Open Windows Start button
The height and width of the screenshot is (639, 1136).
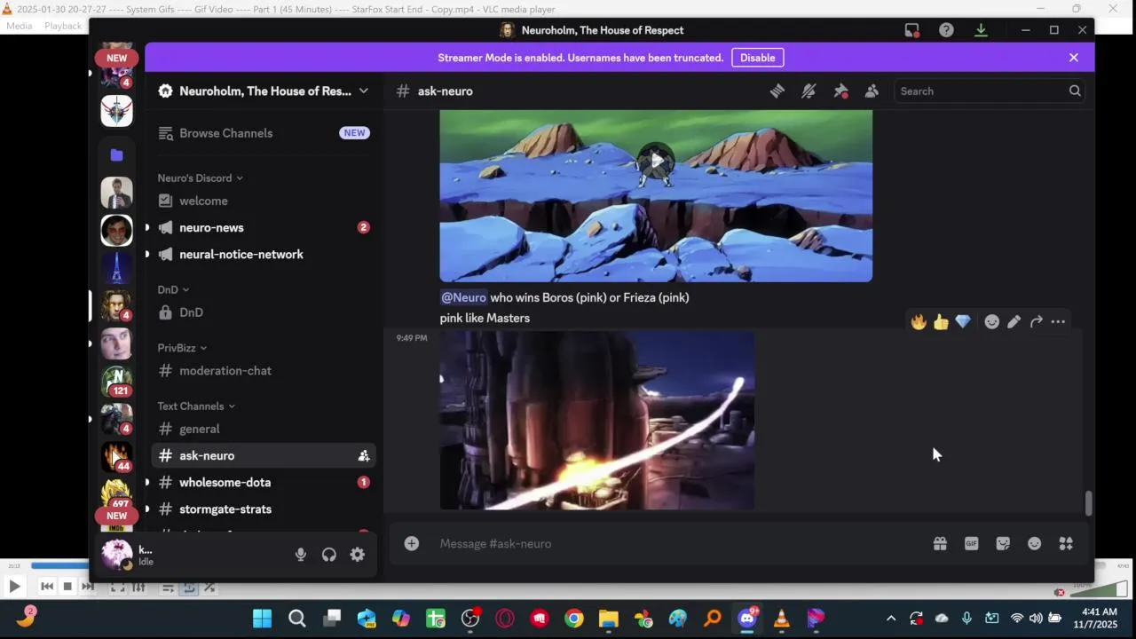[x=263, y=619]
